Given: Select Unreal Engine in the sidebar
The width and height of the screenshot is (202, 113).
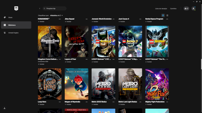Looking at the screenshot, I should click(x=13, y=33).
